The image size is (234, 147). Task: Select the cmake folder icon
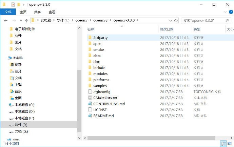[90, 49]
